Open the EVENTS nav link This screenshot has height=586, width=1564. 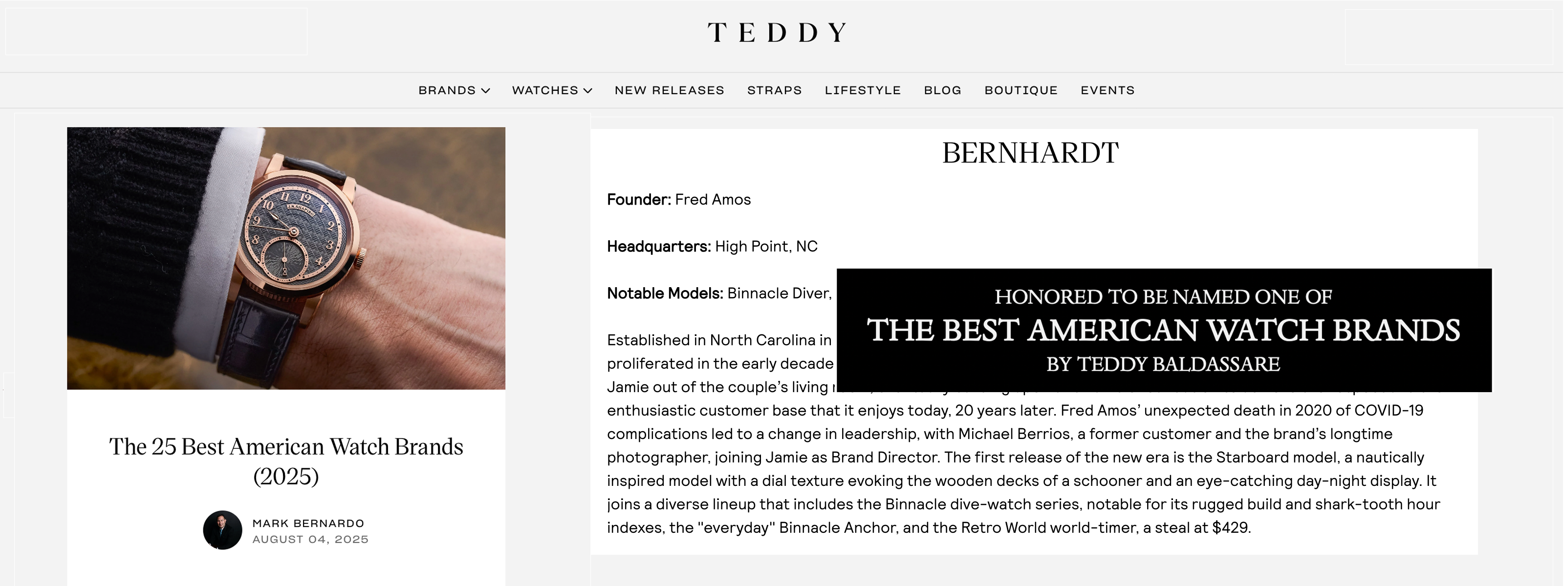[x=1107, y=90]
